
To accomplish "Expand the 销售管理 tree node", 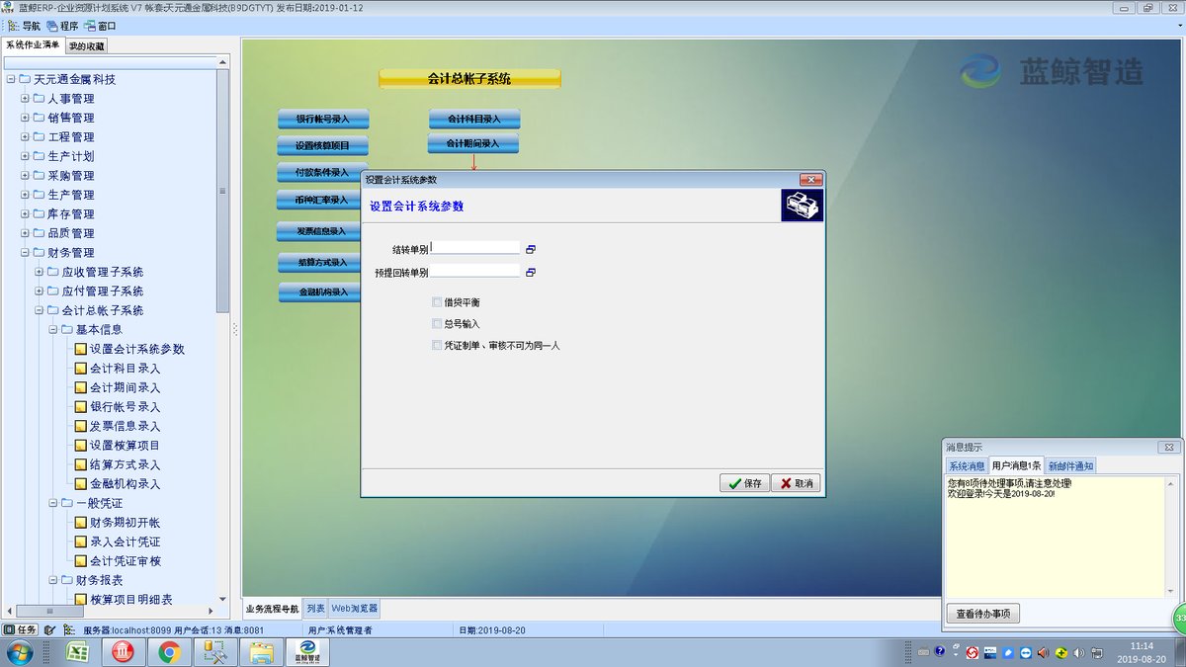I will (x=25, y=118).
